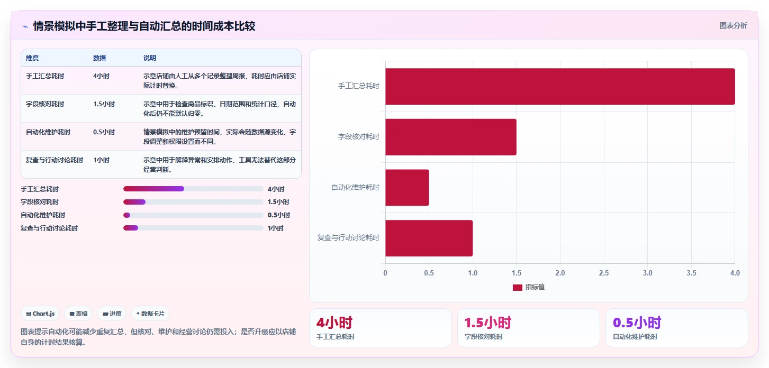Click the 手工汇总耗时 description cell
This screenshot has height=368, width=769.
(x=220, y=80)
